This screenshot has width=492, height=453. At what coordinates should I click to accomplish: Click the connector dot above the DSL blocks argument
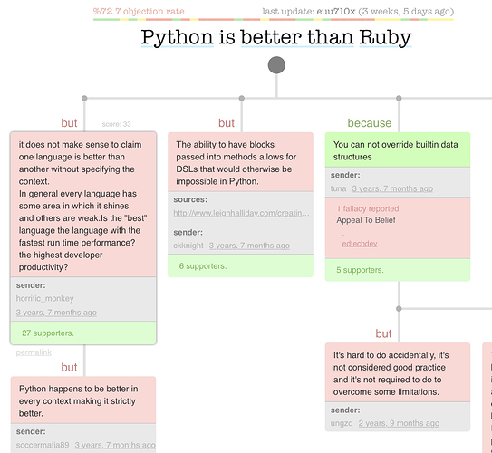pos(242,98)
